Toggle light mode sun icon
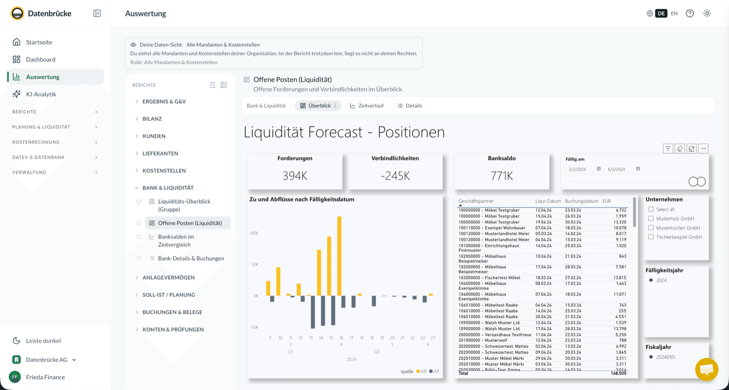The width and height of the screenshot is (729, 390). click(x=707, y=14)
